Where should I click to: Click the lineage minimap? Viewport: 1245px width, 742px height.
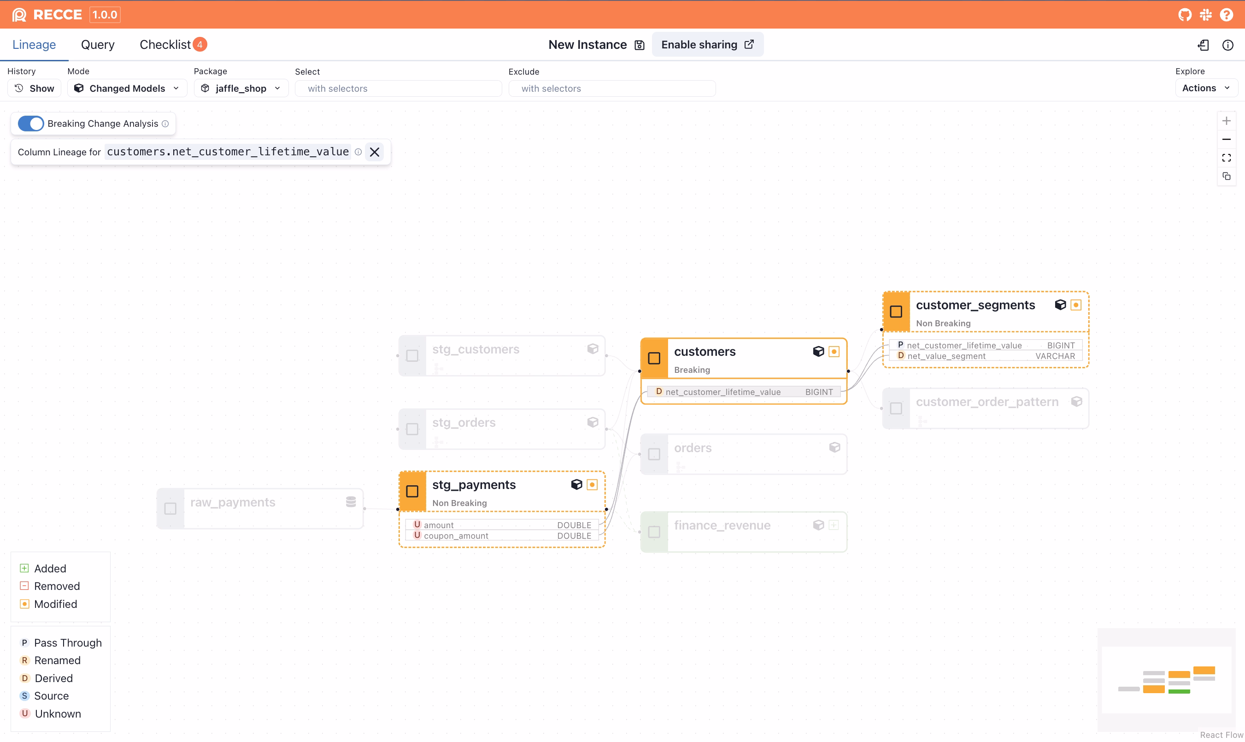[x=1166, y=680]
